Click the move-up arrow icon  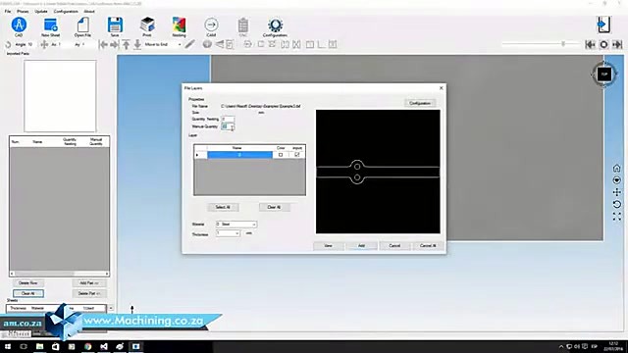point(127,44)
